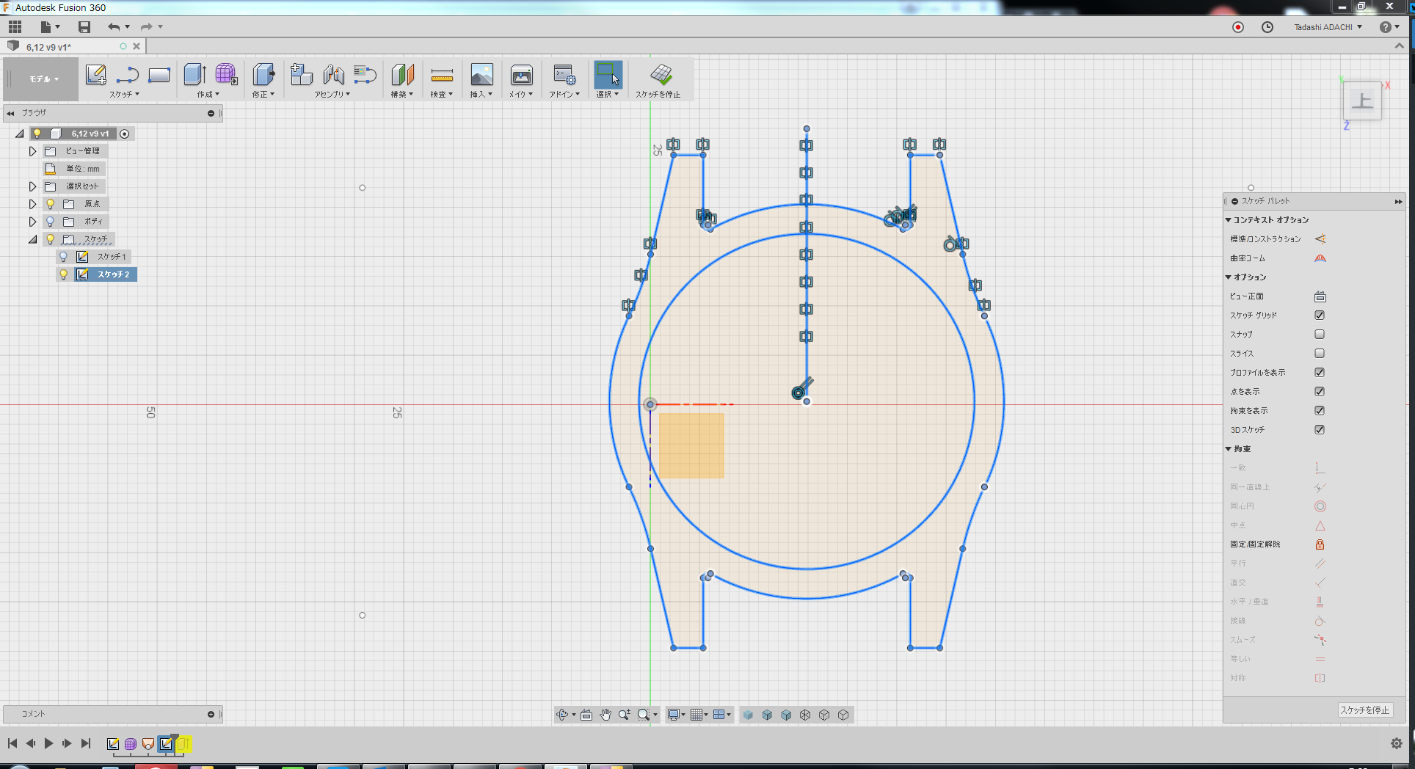This screenshot has width=1415, height=769.
Task: Open the Scripts and Add-Ins icon
Action: pos(564,74)
